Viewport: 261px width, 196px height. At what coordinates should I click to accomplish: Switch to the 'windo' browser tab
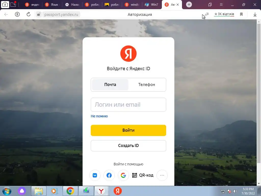click(x=132, y=5)
